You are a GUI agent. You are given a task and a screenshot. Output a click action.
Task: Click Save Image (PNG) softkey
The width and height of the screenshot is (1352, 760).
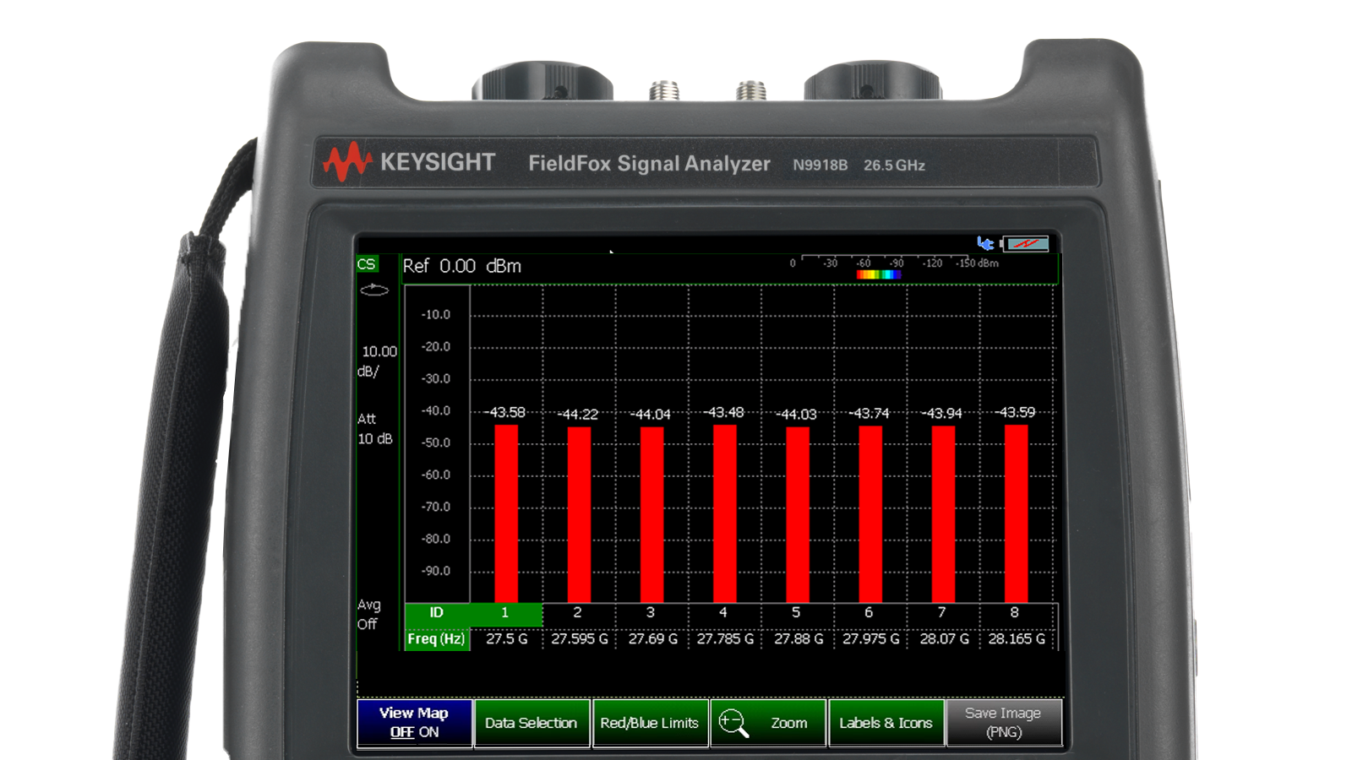pyautogui.click(x=1004, y=723)
